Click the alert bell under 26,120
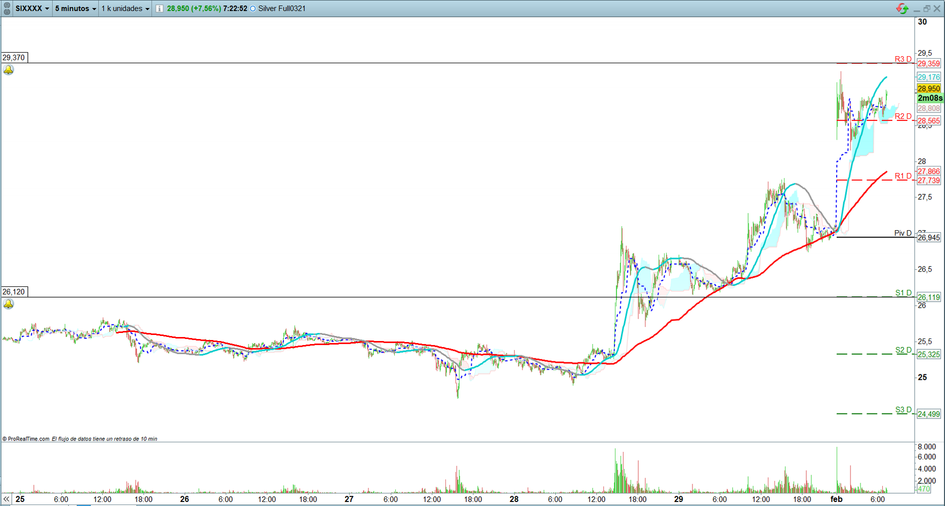The image size is (945, 506). [x=9, y=304]
